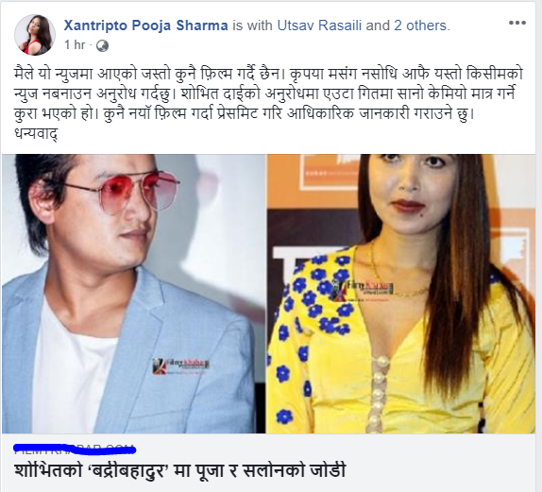
Task: Open the post via '1 hr' timestamp
Action: [x=75, y=45]
